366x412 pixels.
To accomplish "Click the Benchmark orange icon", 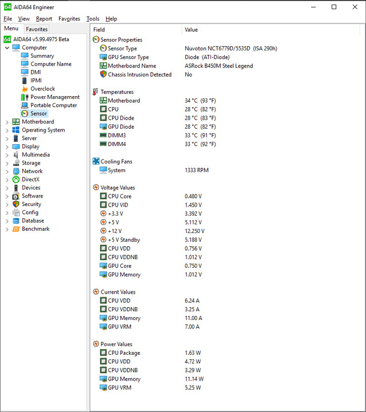I will click(x=16, y=229).
